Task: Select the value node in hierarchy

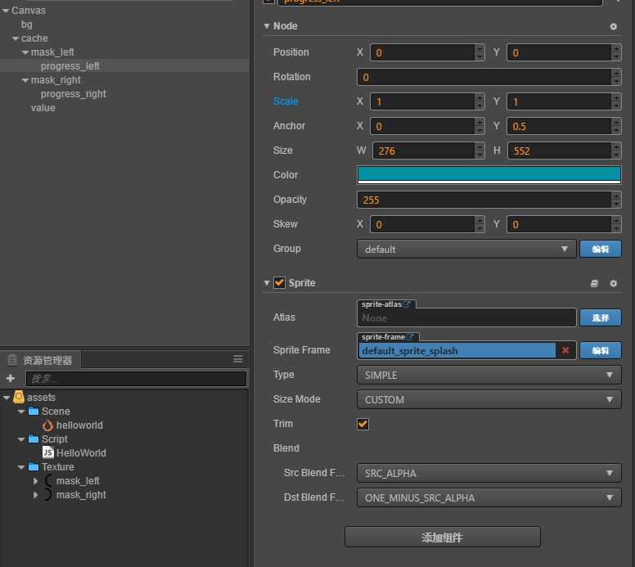Action: click(x=43, y=108)
